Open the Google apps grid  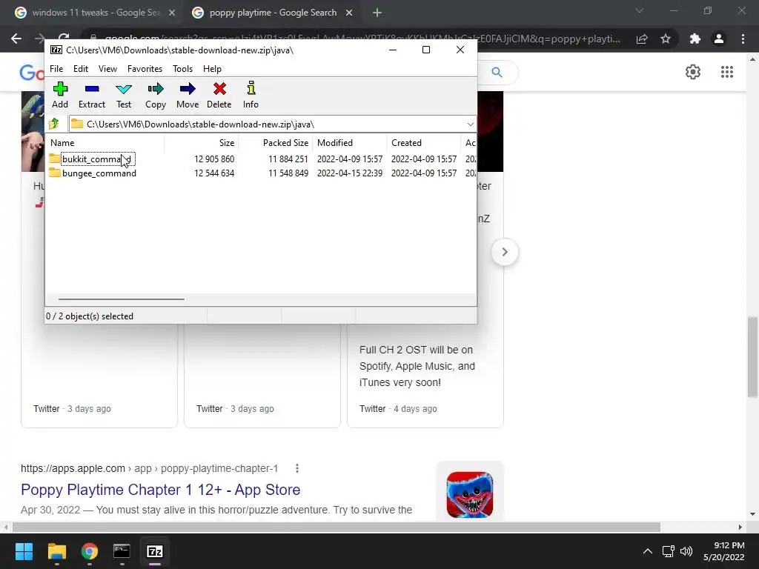pos(726,72)
